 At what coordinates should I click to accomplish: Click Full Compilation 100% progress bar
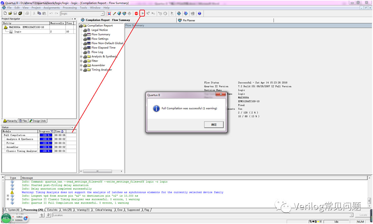46,135
